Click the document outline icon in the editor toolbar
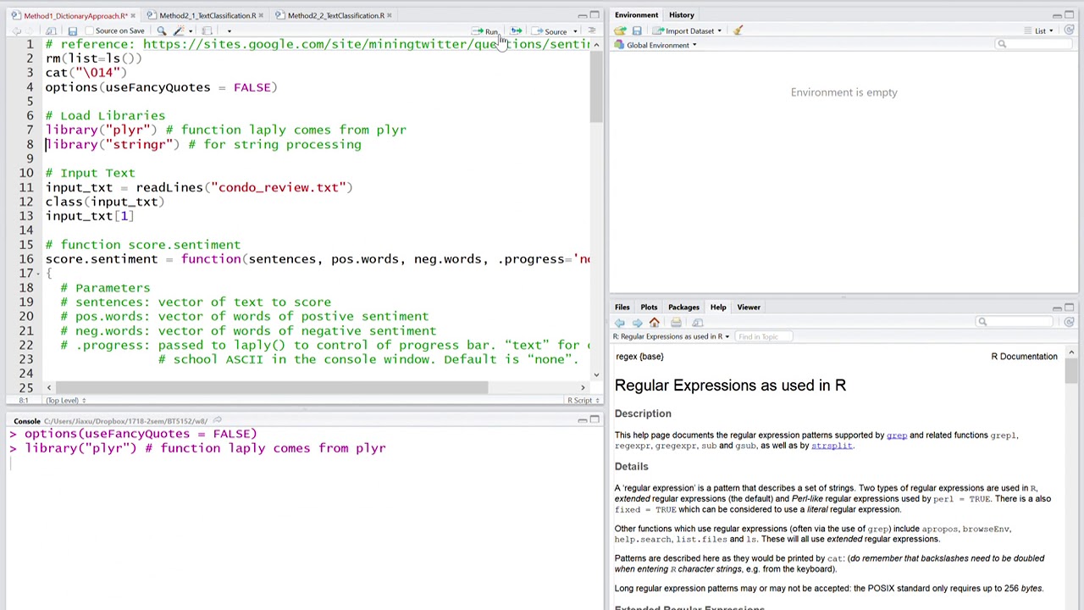 (x=592, y=31)
